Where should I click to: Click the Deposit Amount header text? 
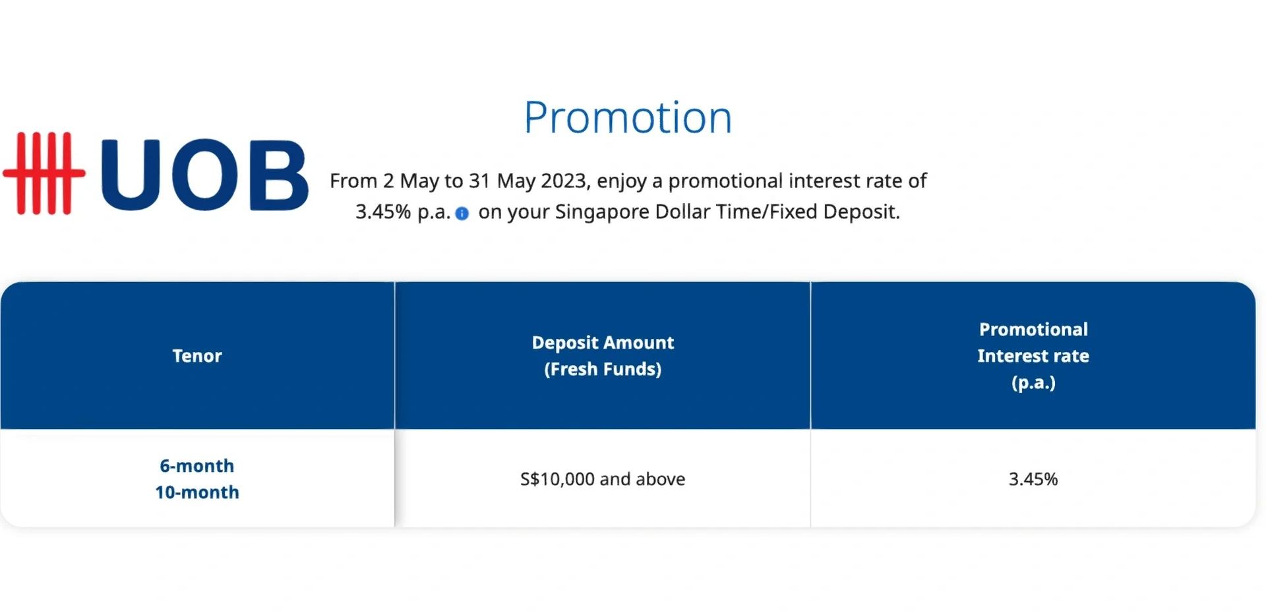[x=603, y=343]
